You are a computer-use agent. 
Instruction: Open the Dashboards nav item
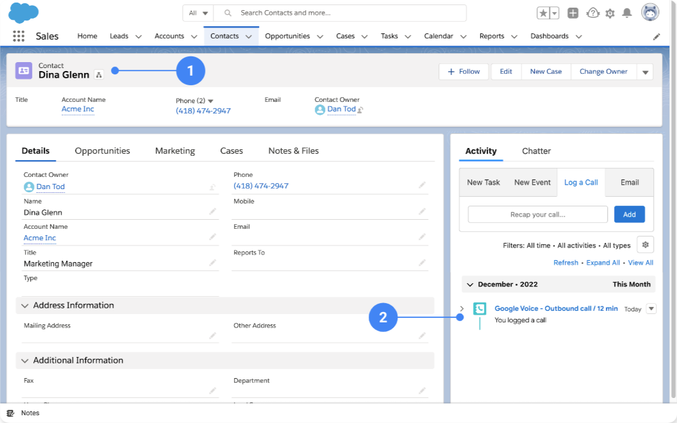coord(549,37)
